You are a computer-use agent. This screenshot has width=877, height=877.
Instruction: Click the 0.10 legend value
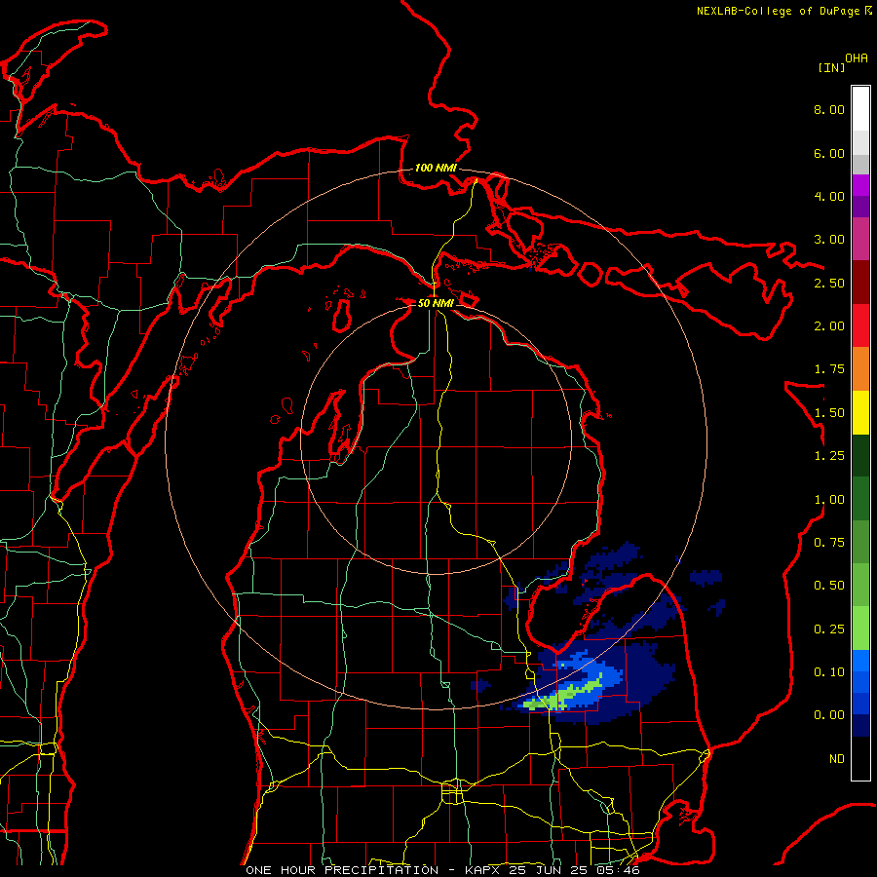[x=829, y=672]
